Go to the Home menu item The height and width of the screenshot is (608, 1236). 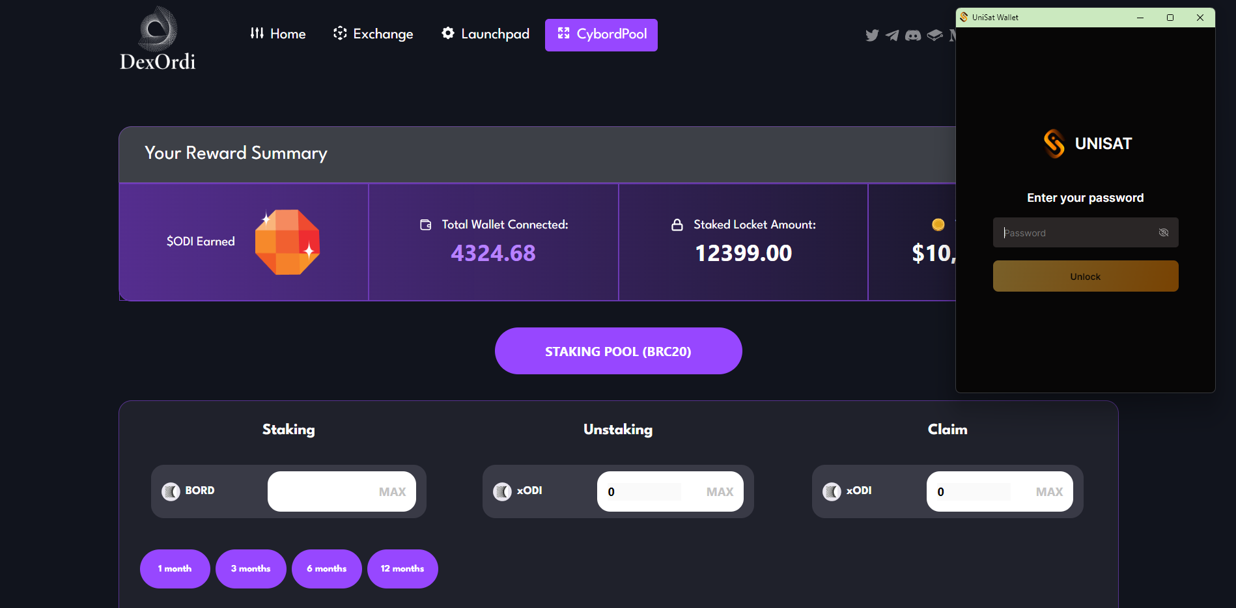(278, 34)
